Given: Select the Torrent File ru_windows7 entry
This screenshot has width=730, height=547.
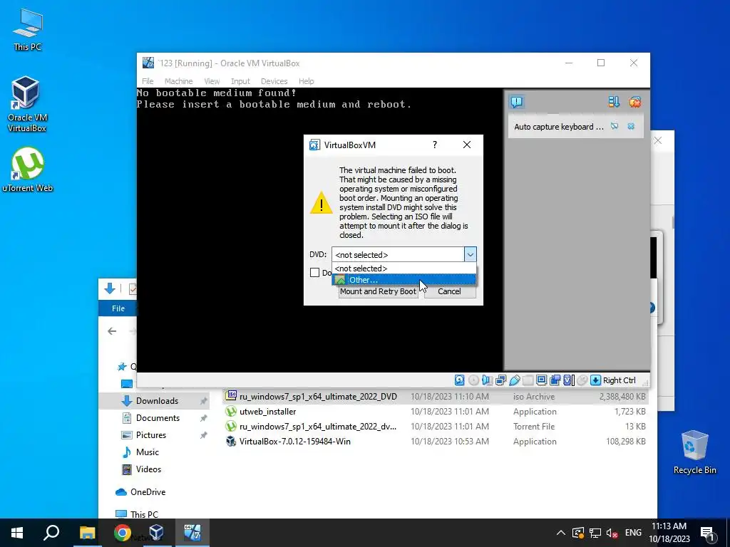Looking at the screenshot, I should (x=436, y=427).
